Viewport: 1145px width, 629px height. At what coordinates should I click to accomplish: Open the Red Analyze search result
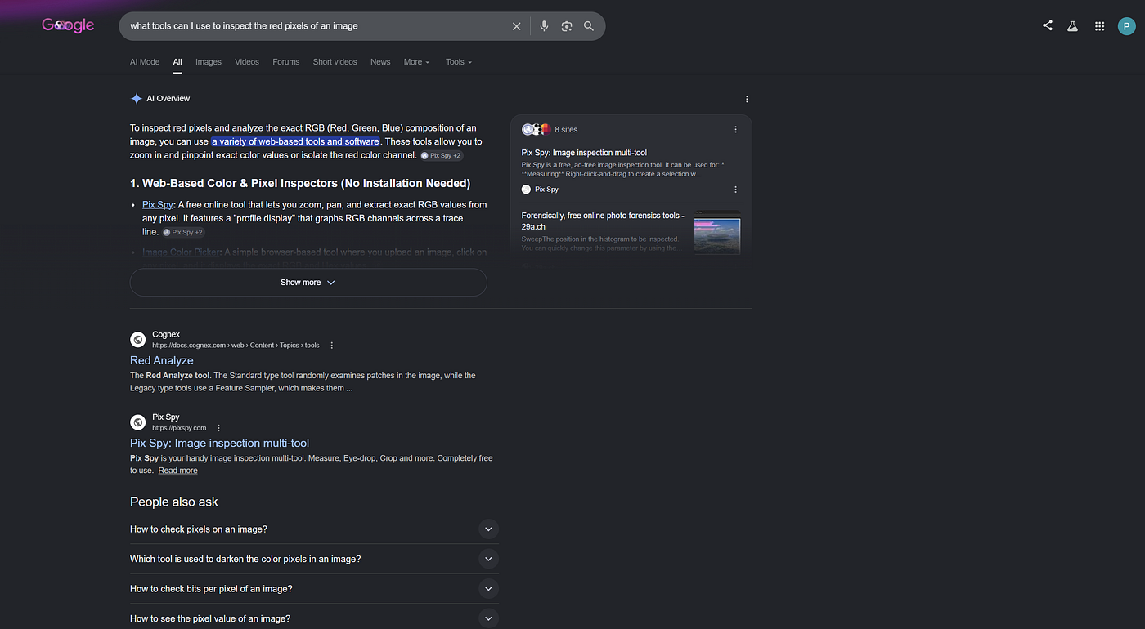(162, 360)
